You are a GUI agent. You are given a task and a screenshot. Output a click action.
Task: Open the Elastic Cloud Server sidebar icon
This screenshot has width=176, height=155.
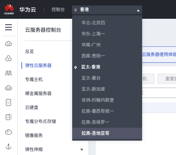(x=8, y=43)
